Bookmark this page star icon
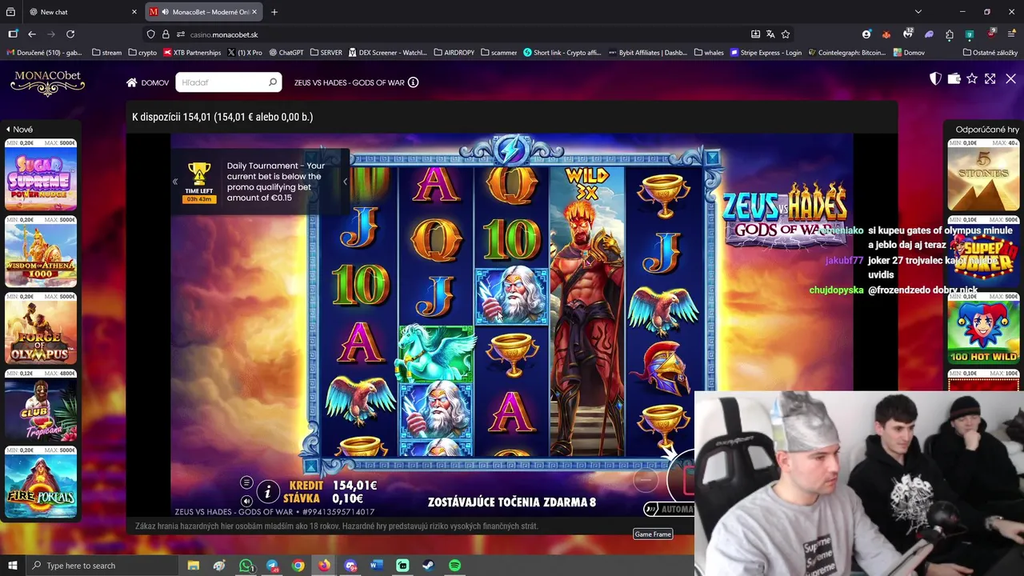This screenshot has height=576, width=1024. tap(786, 34)
